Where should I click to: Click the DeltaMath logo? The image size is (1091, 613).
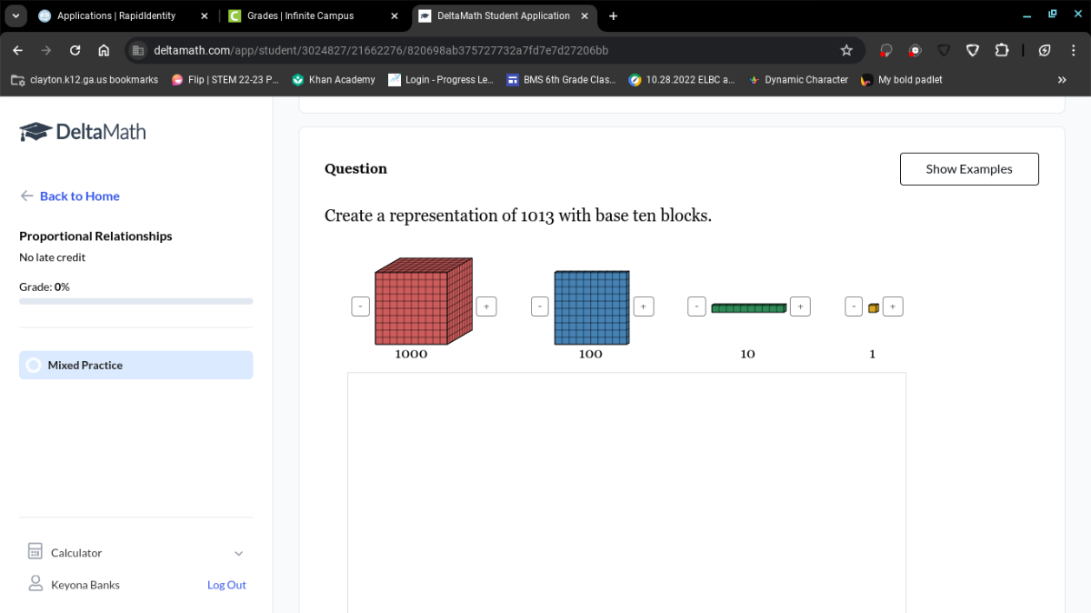[82, 132]
